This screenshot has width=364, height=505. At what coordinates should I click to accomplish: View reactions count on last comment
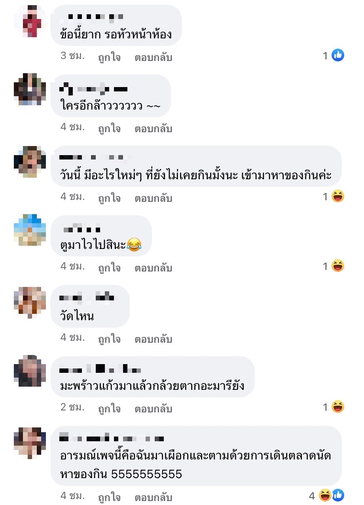[312, 495]
